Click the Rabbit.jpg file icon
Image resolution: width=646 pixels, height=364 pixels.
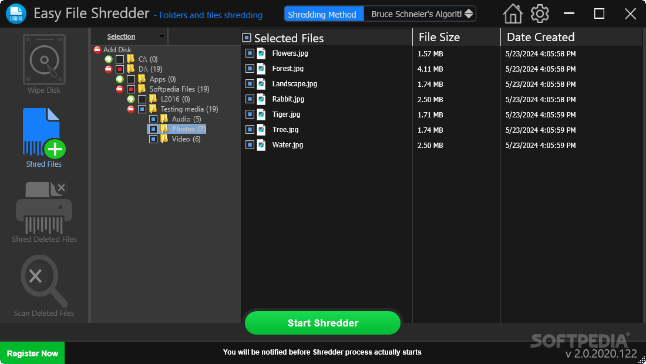[261, 99]
